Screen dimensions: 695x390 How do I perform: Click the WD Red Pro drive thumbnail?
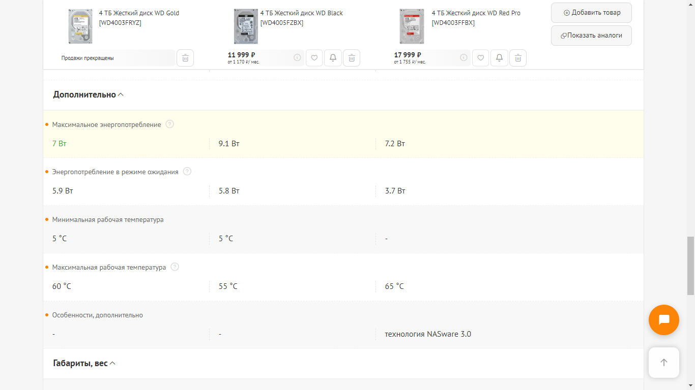click(412, 26)
